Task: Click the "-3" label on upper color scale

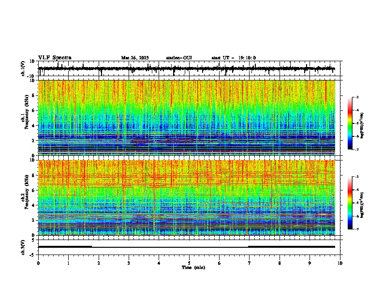Action: click(356, 97)
